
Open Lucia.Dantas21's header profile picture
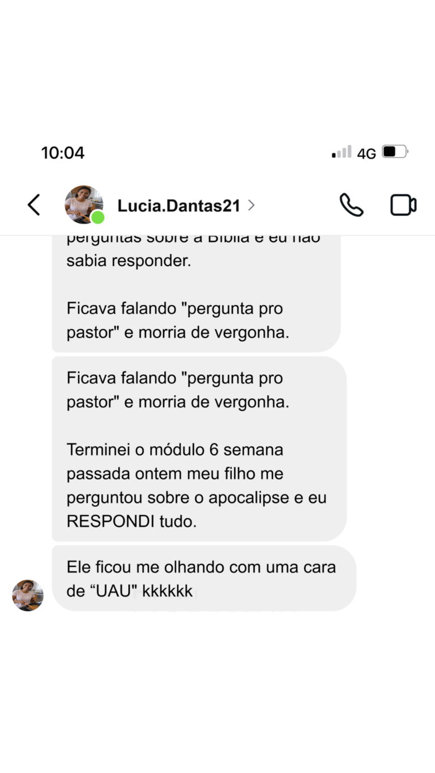(x=84, y=204)
